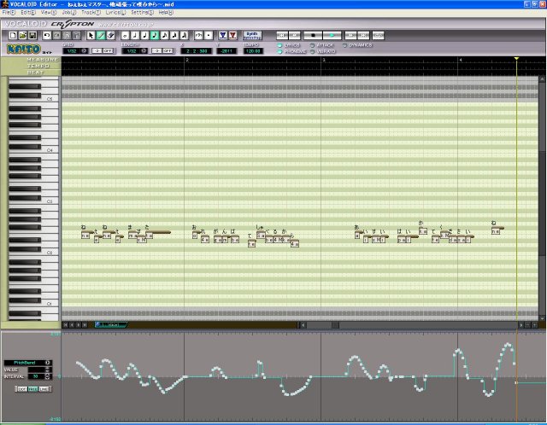Viewport: 547px width, 425px height.
Task: Select the LYRICS radio option
Action: [x=279, y=45]
